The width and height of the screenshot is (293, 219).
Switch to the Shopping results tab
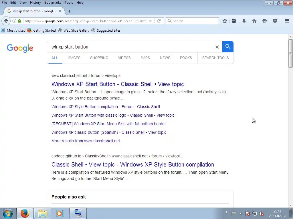[x=99, y=58]
